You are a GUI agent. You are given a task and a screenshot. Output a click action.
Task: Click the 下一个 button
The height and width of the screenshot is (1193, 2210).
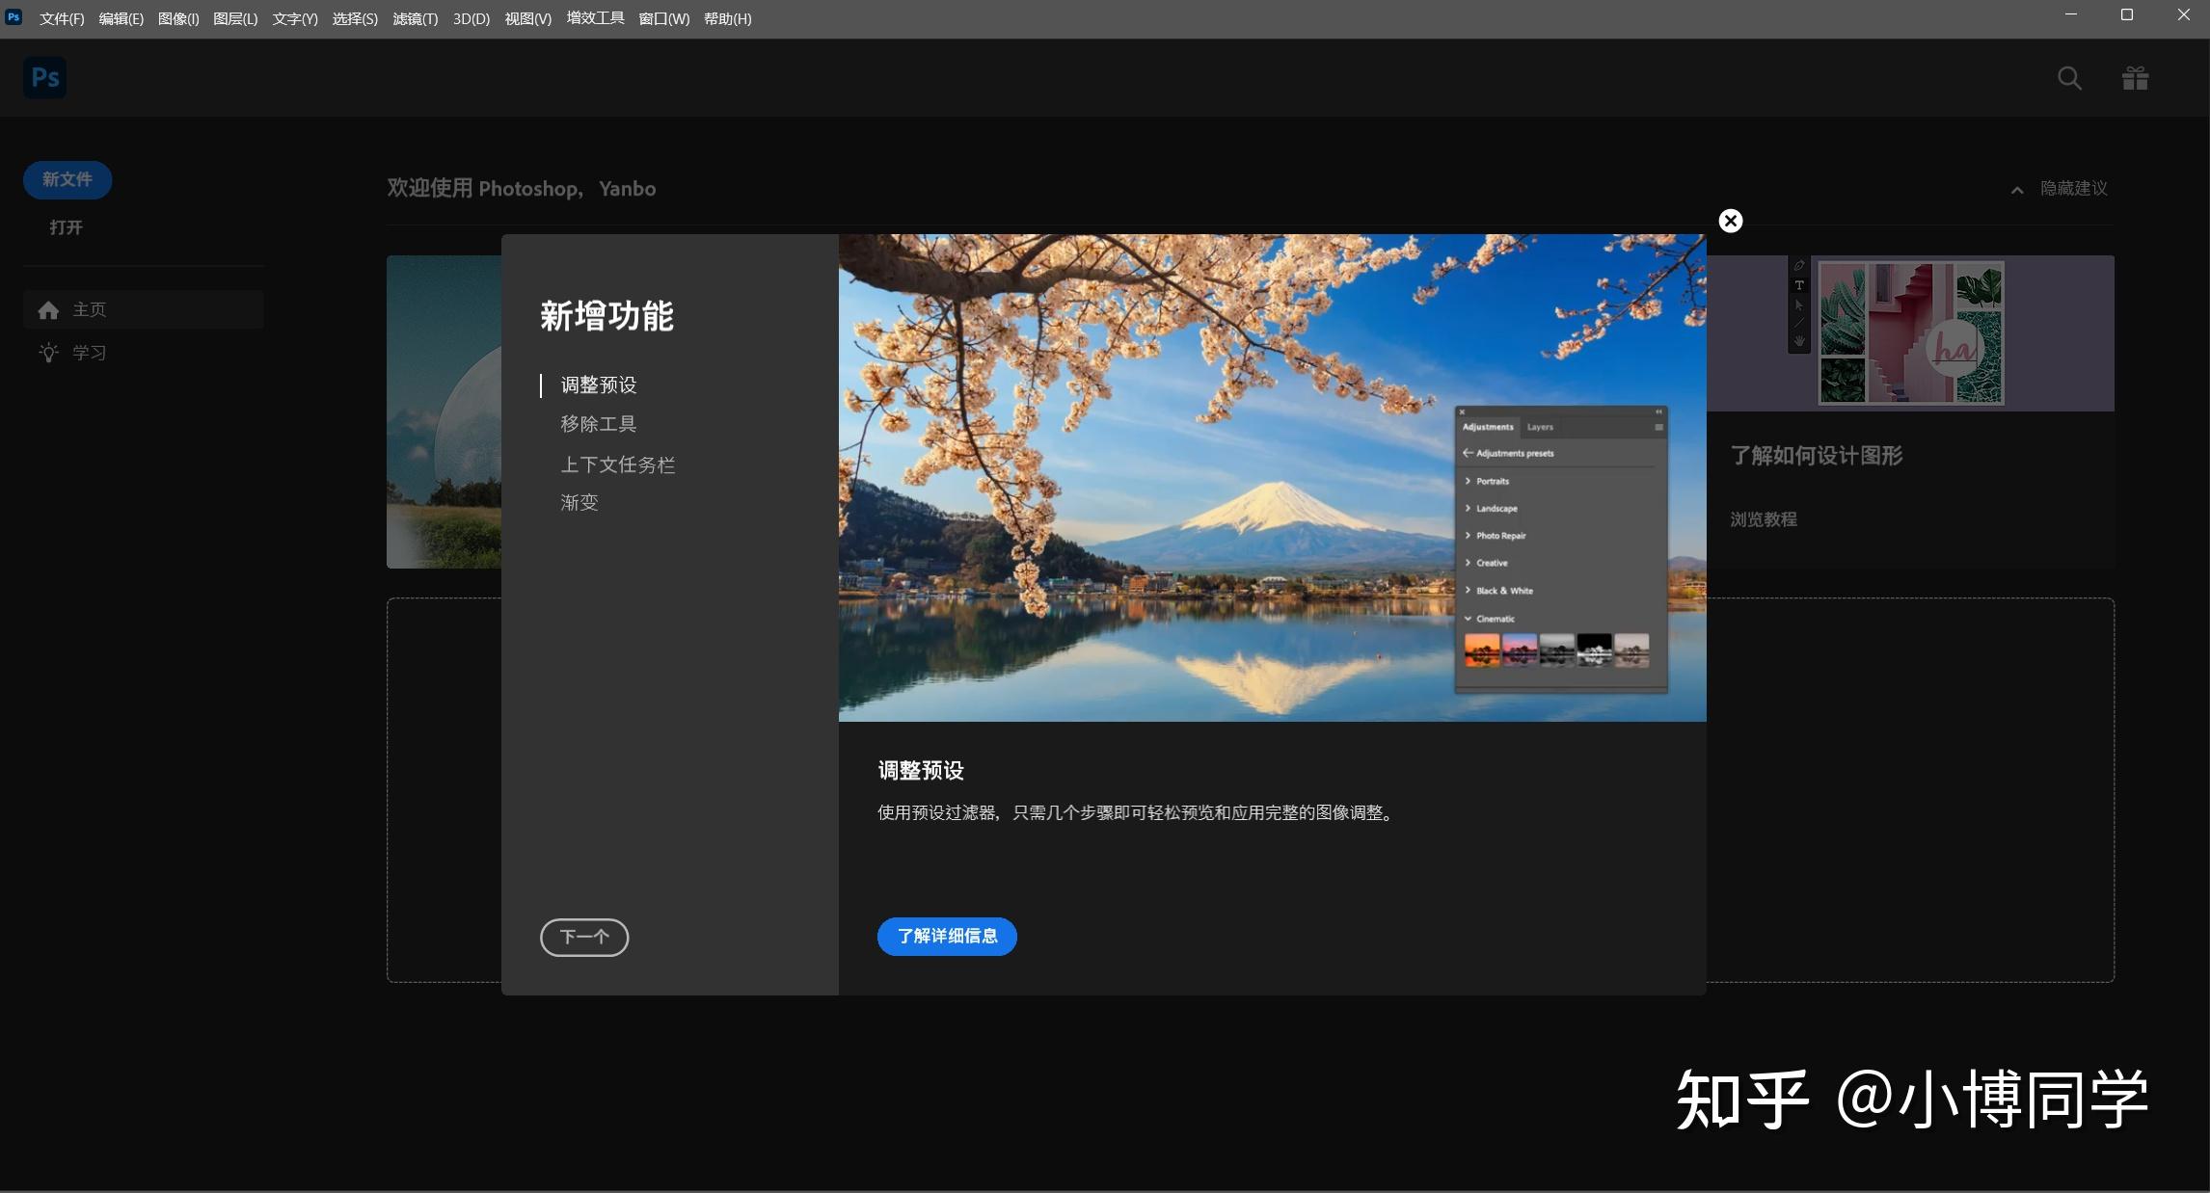click(584, 937)
